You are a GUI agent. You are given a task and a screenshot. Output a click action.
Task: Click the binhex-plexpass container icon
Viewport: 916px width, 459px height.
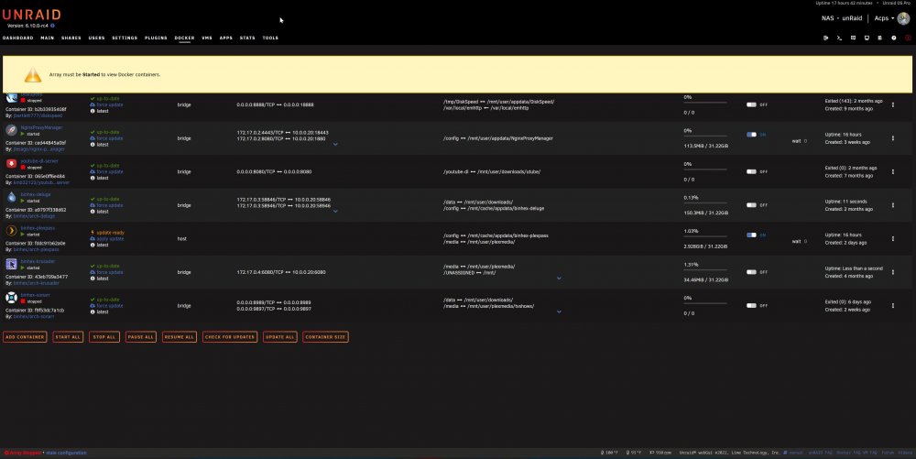coord(11,231)
